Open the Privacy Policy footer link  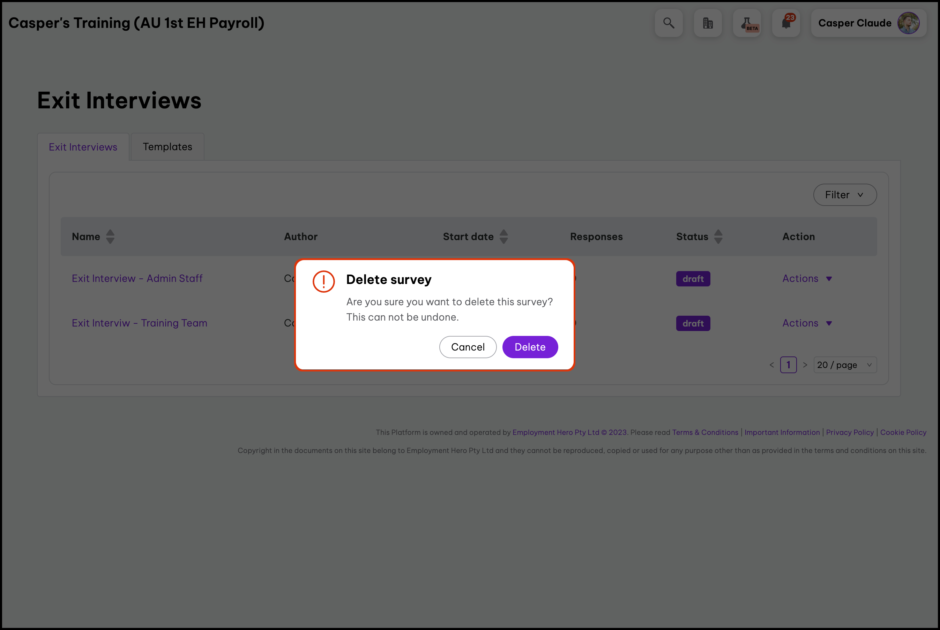pos(850,432)
